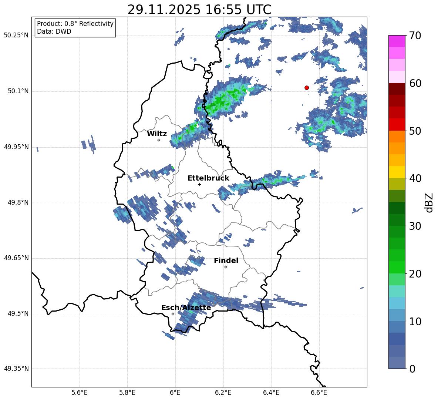438x400 pixels.
Task: Click the 6.2°E longitude tick label
Action: point(223,393)
